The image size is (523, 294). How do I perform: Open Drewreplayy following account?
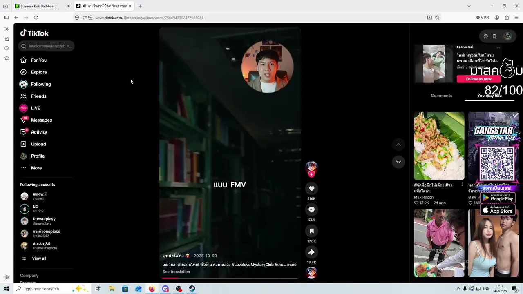(x=44, y=221)
